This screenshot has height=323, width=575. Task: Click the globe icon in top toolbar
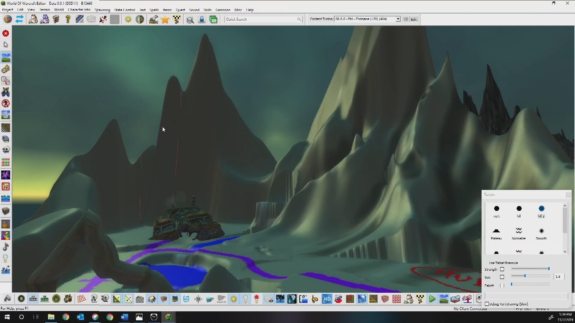(8, 19)
